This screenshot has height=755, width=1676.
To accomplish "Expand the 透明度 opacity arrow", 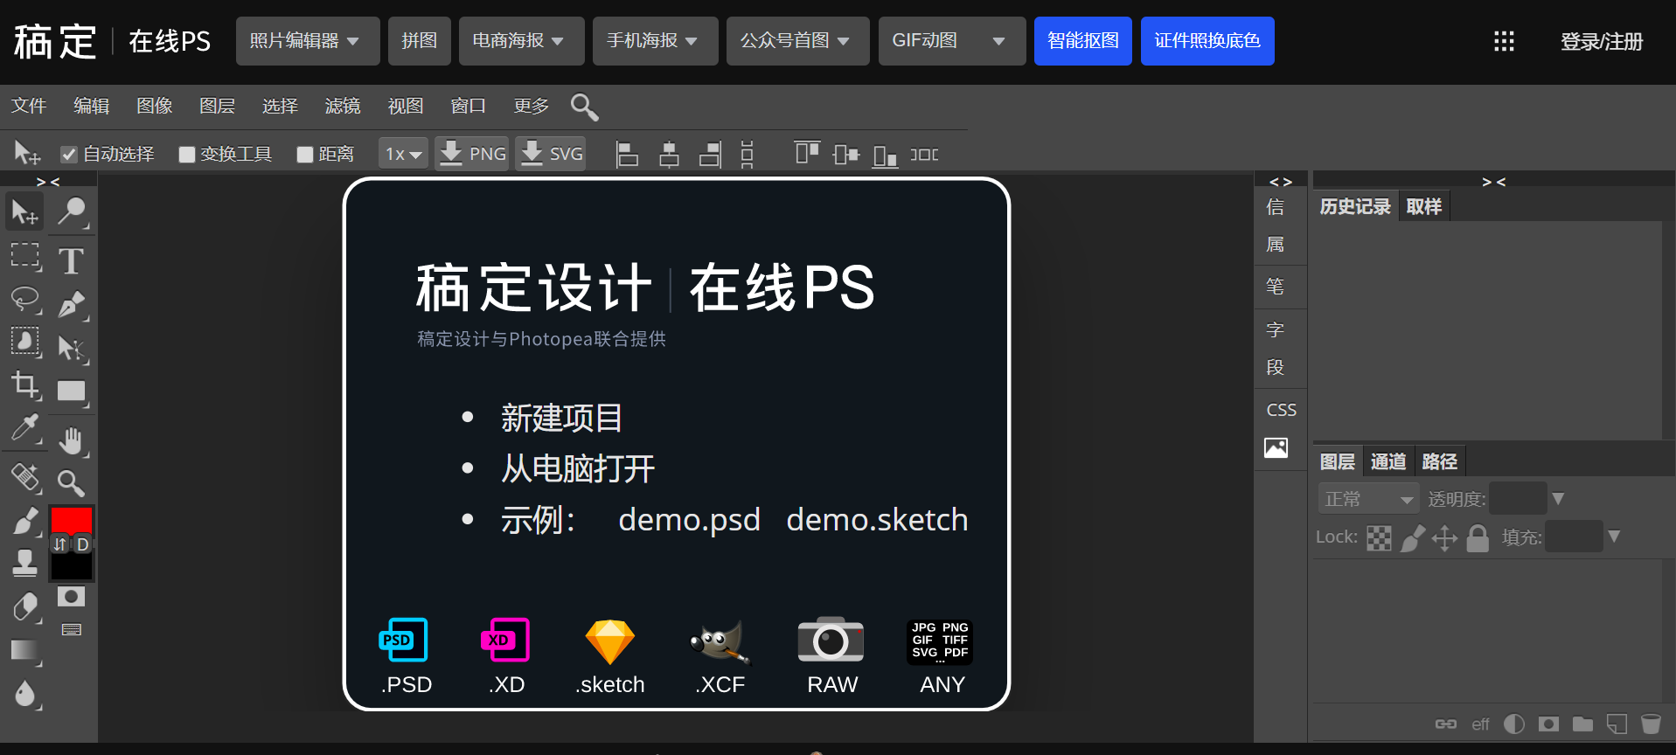I will [1558, 499].
